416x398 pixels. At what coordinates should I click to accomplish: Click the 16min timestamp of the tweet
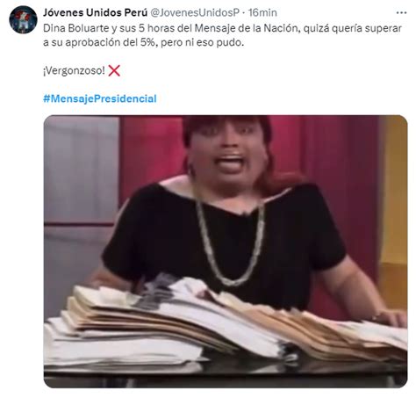(262, 12)
